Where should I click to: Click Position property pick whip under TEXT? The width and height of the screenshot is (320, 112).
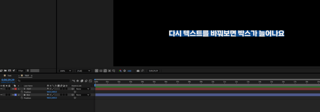75,92
